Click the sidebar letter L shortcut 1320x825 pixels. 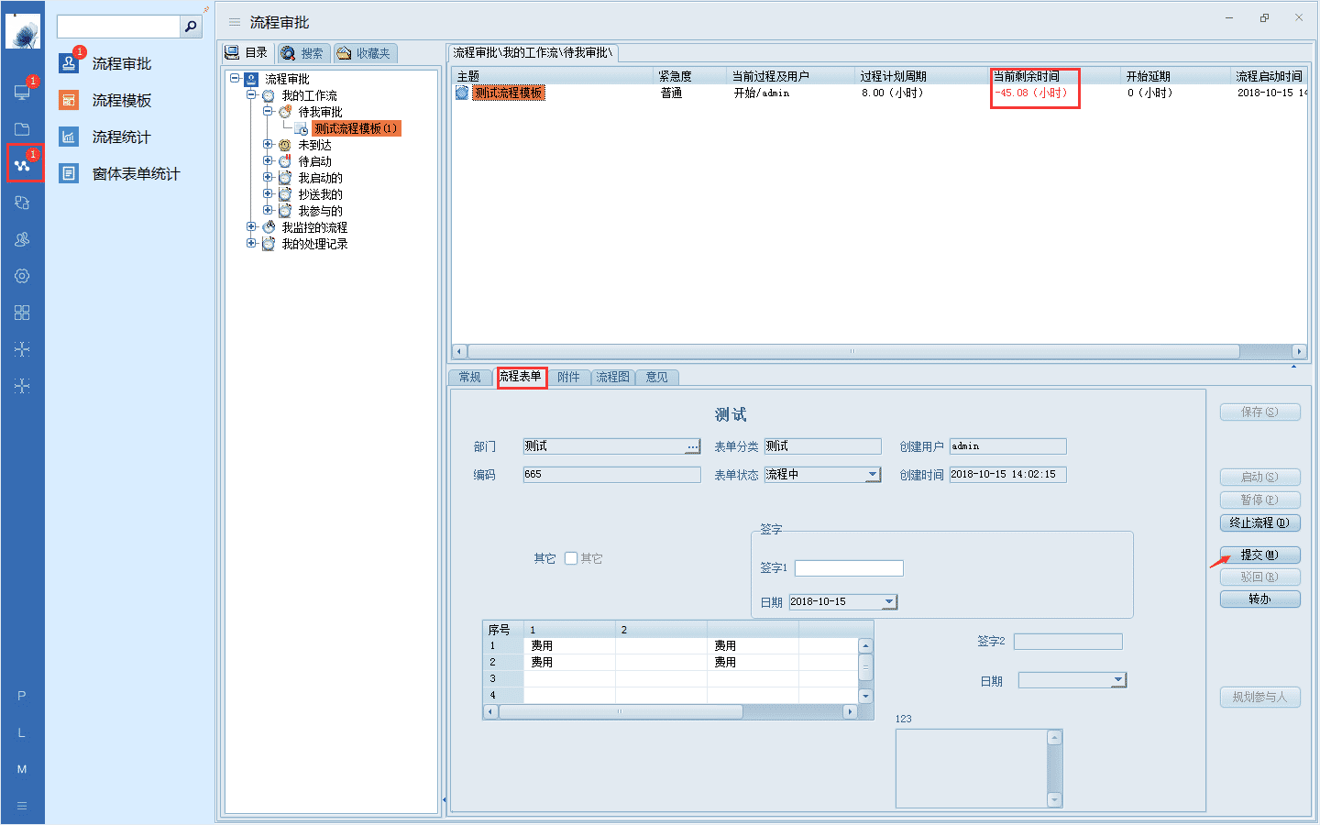[22, 732]
